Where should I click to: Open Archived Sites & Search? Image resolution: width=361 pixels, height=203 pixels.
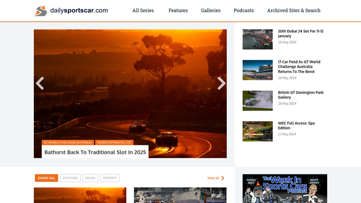coord(294,11)
